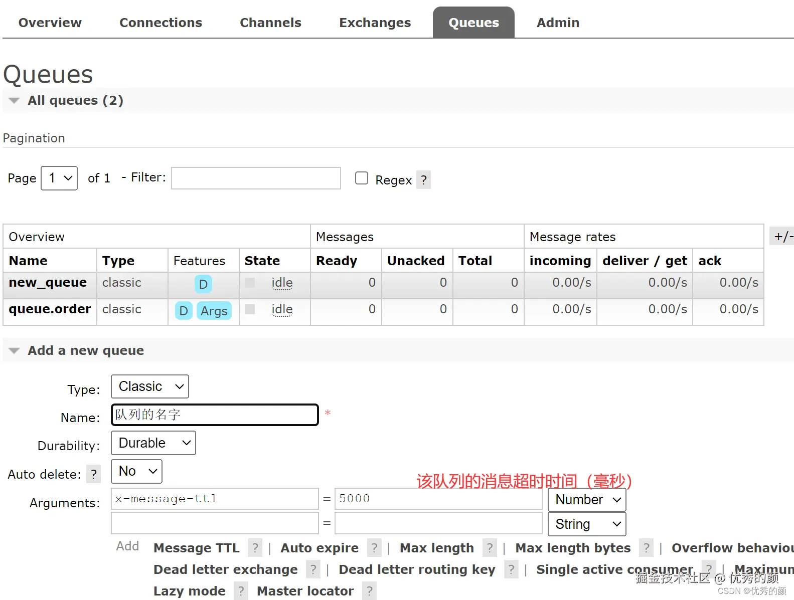Switch to the Channels tab

tap(270, 23)
